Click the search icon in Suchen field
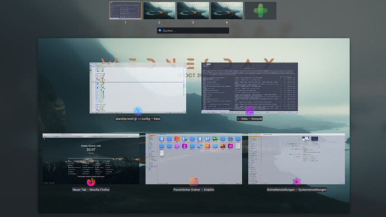The width and height of the screenshot is (386, 217). coord(160,31)
